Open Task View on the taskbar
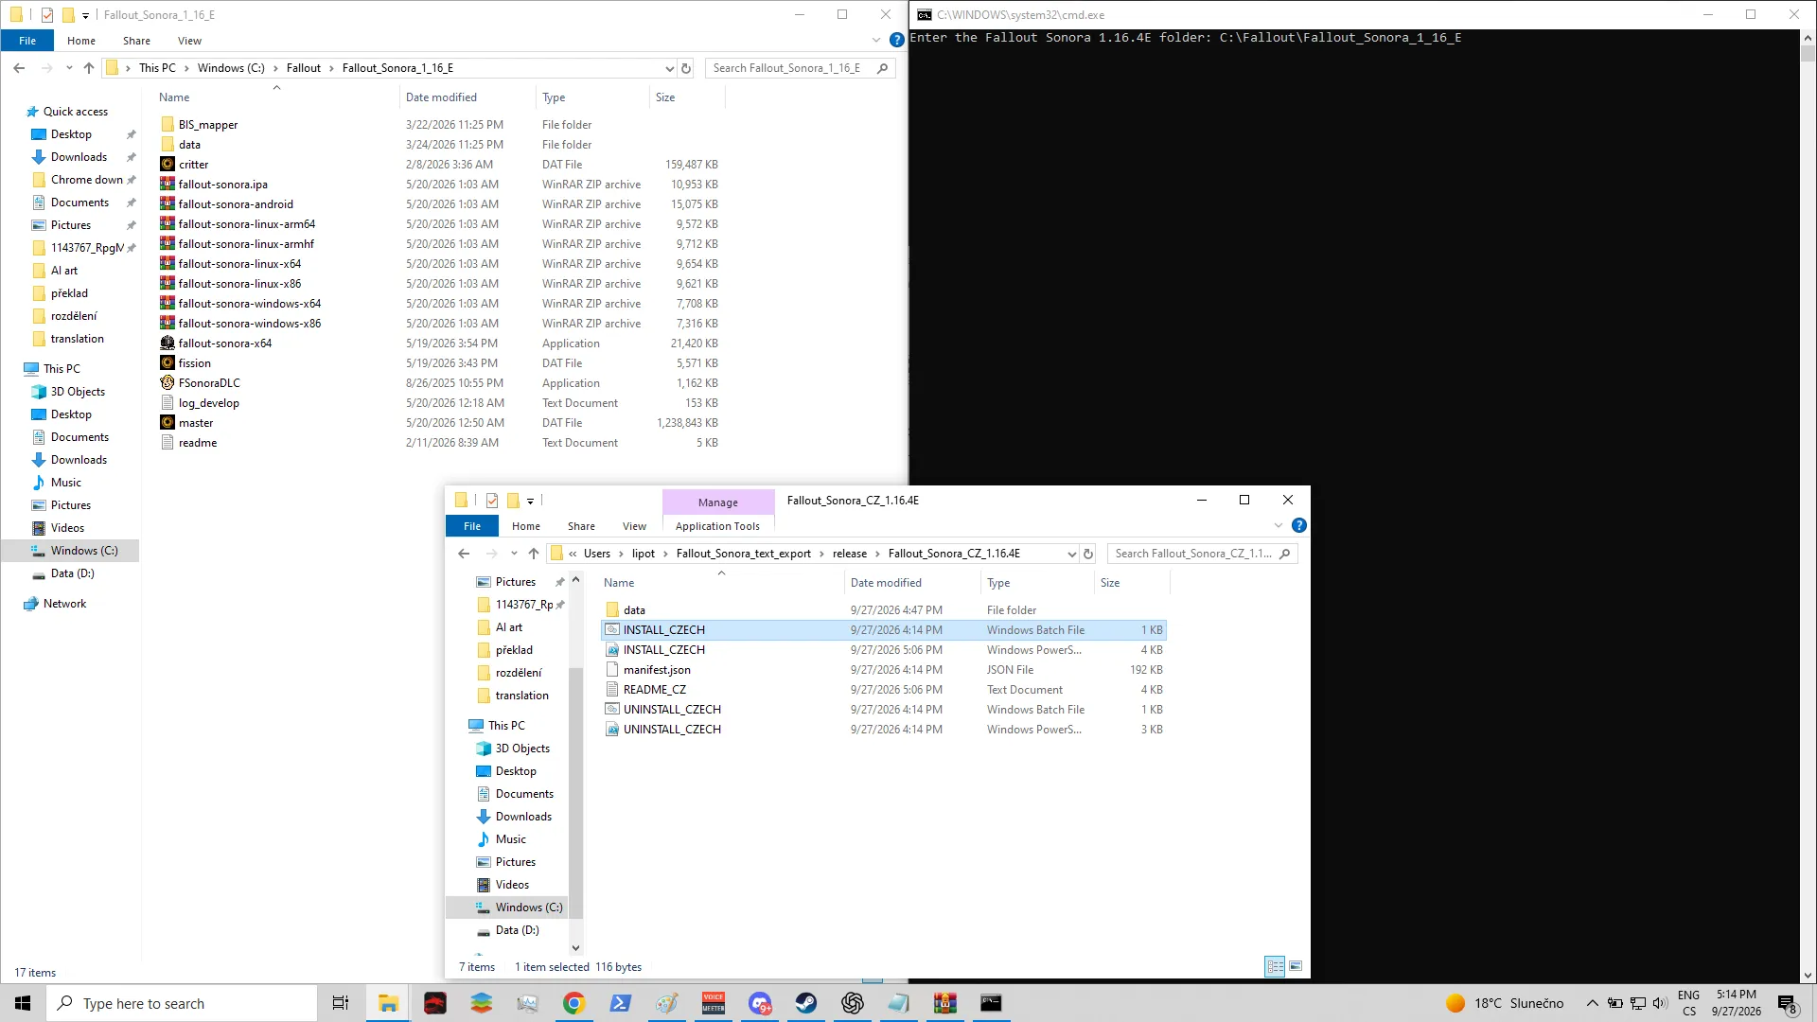This screenshot has height=1022, width=1817. pyautogui.click(x=341, y=1004)
